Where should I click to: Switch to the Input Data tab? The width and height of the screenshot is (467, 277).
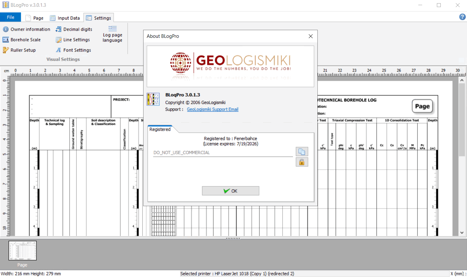tap(65, 18)
